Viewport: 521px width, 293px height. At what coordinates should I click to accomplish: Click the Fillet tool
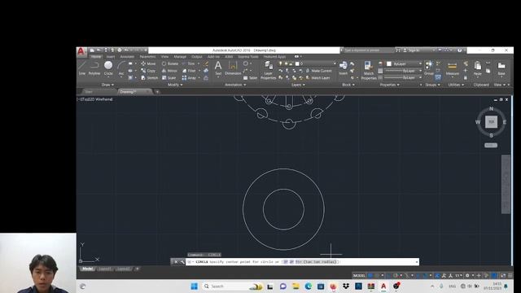[x=189, y=71]
